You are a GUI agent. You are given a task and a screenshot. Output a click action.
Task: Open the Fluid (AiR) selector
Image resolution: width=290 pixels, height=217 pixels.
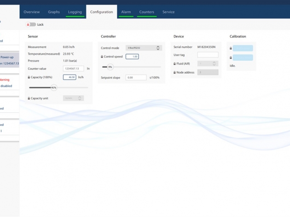(208, 63)
